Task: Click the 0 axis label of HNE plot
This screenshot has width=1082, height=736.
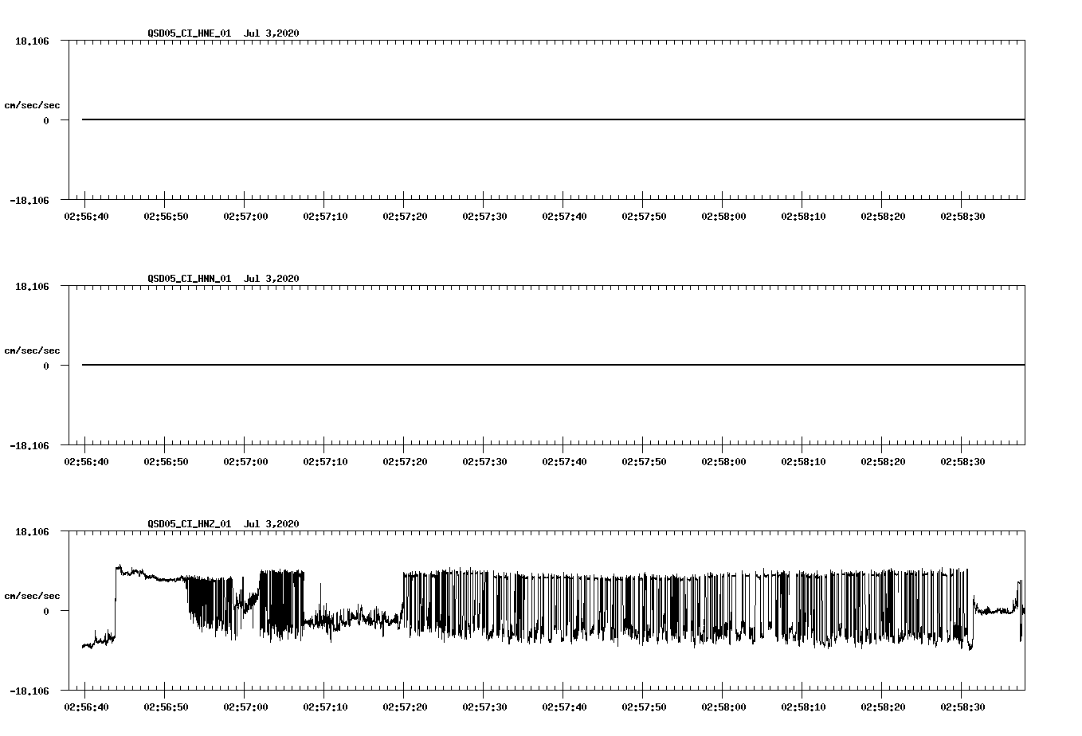Action: (x=46, y=121)
